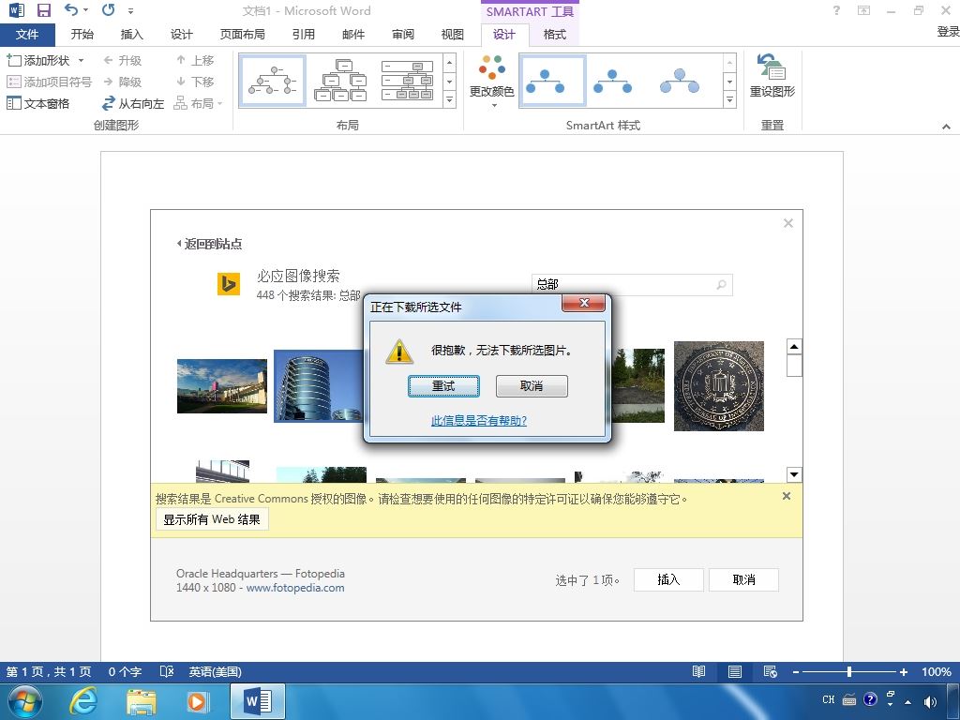Select the FBI seal thumbnail
The height and width of the screenshot is (720, 960).
(x=719, y=385)
